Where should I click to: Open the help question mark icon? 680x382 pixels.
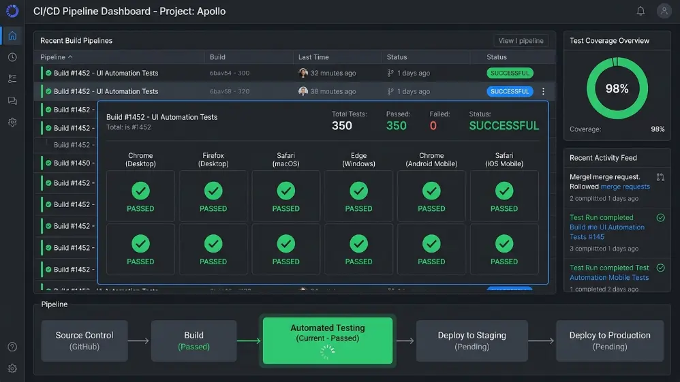pos(12,347)
